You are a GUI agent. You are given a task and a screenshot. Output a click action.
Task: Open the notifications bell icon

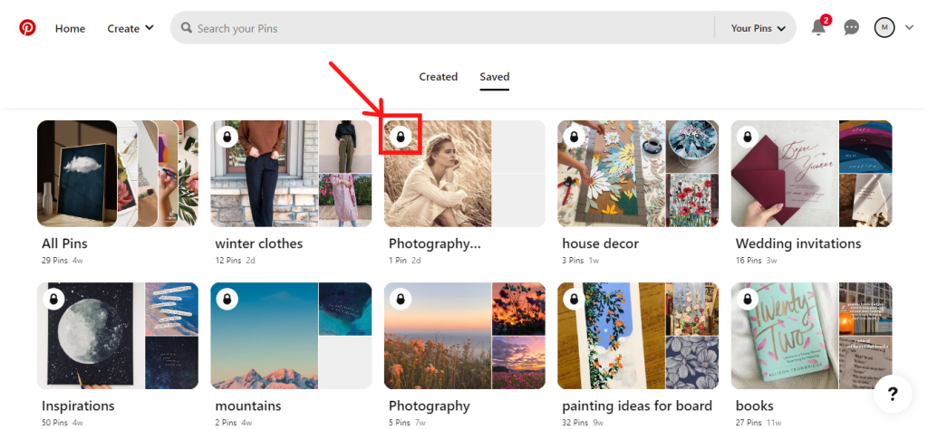(x=819, y=27)
